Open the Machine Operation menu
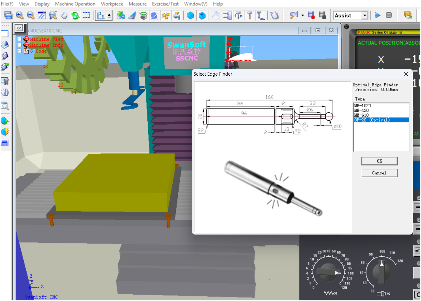Screen dimensions: 421x301 point(75,4)
